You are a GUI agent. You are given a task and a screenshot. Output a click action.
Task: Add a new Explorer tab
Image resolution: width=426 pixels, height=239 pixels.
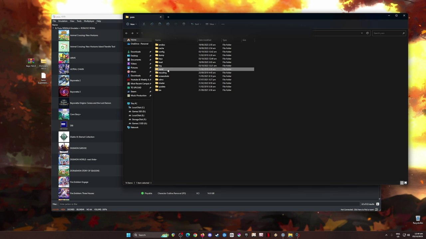tap(168, 17)
